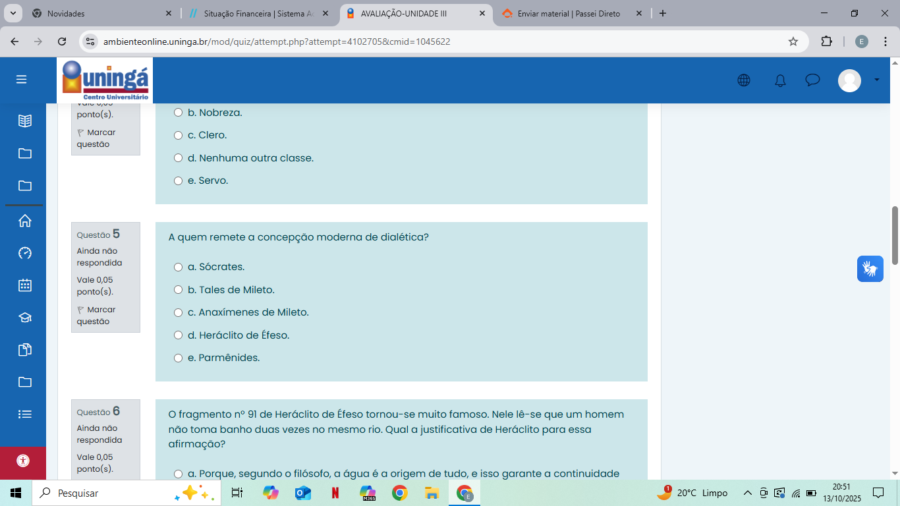Expand the user profile dropdown arrow
This screenshot has width=900, height=506.
click(x=876, y=80)
